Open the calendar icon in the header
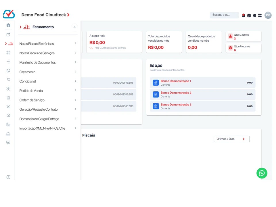This screenshot has height=207, width=276. click(249, 16)
